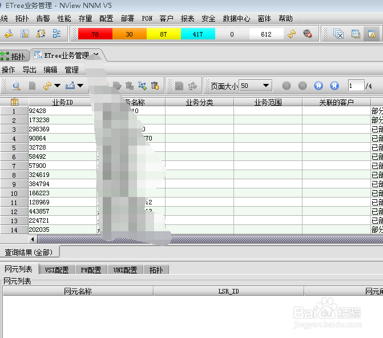This screenshot has height=338, width=383.
Task: Click the network node add icon
Action: point(142,86)
